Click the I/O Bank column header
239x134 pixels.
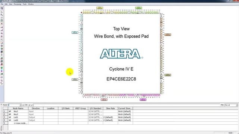(x=66, y=108)
